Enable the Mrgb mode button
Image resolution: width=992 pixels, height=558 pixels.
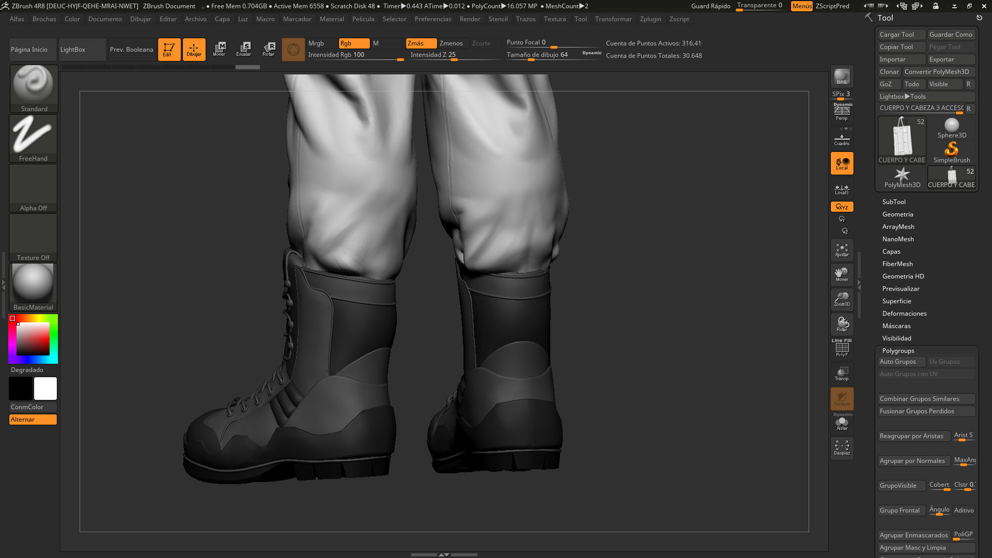point(322,43)
